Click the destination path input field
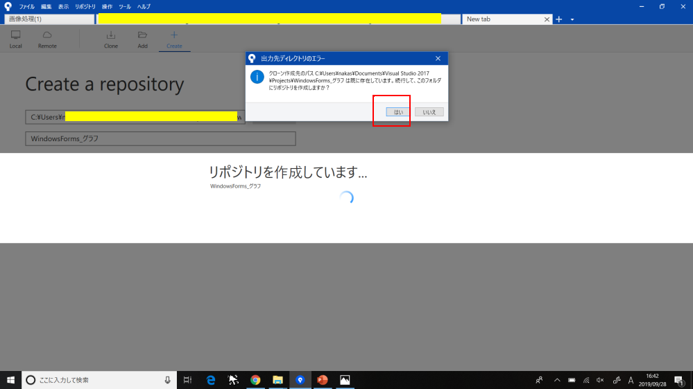This screenshot has height=389, width=693. (x=135, y=117)
